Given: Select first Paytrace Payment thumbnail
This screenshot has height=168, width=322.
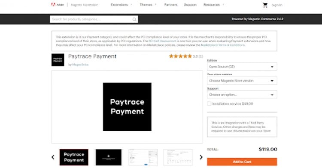Looking at the screenshot, I should click(74, 157).
